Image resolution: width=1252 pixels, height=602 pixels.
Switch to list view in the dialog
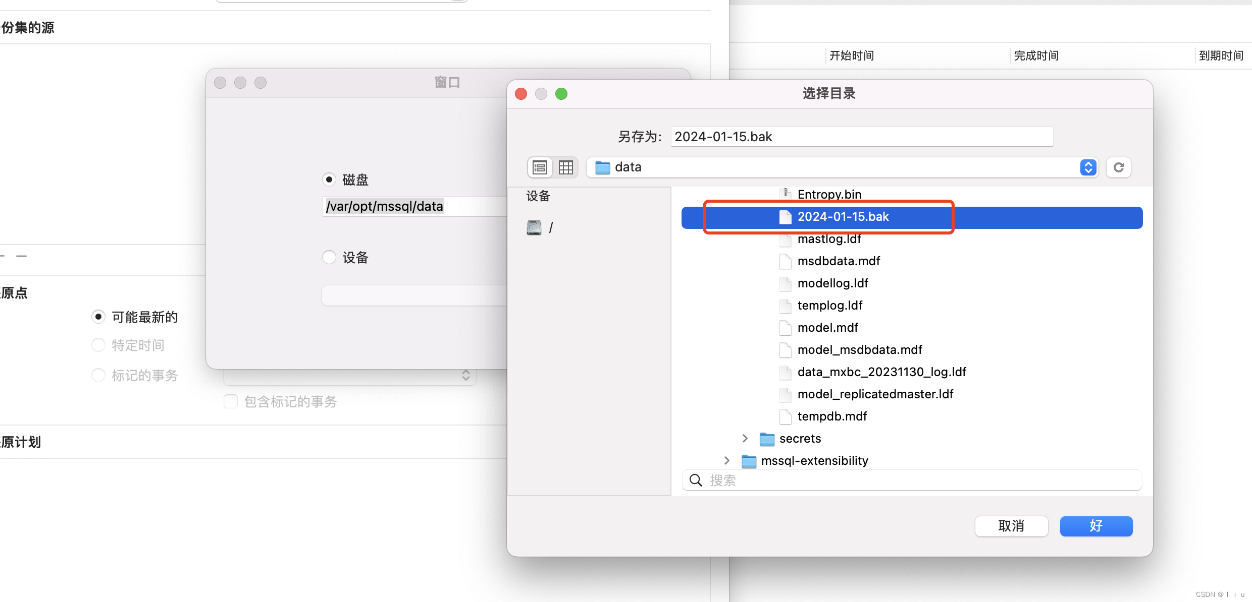pos(539,167)
